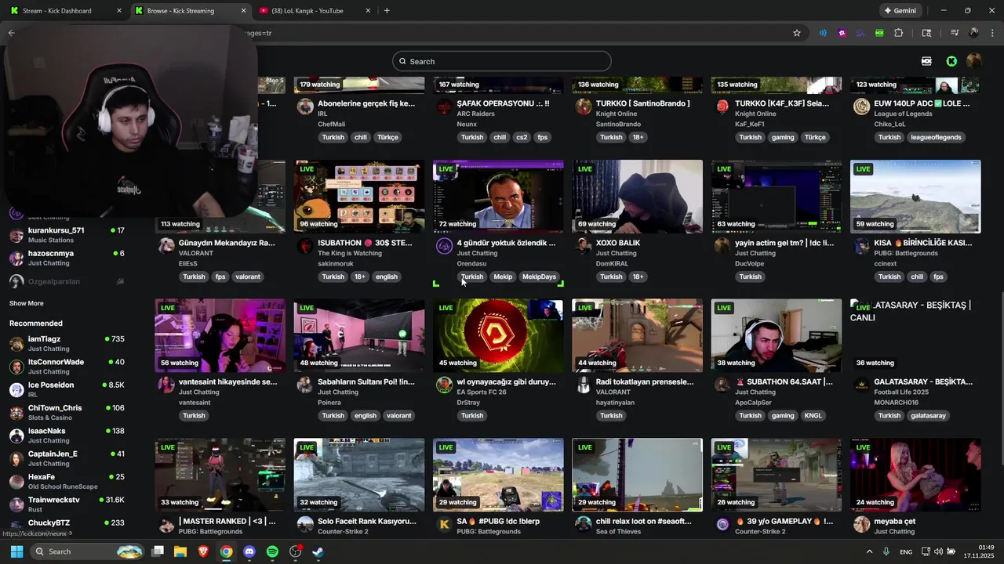
Task: Open the Orendasu Just Chatting stream thumbnail
Action: pyautogui.click(x=498, y=197)
